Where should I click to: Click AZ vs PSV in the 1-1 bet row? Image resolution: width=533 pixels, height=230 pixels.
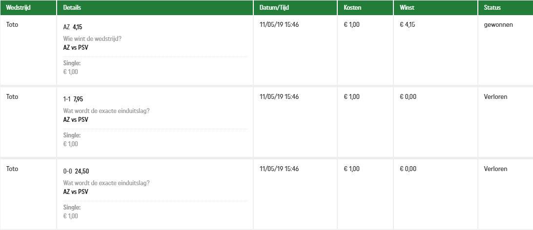(76, 119)
